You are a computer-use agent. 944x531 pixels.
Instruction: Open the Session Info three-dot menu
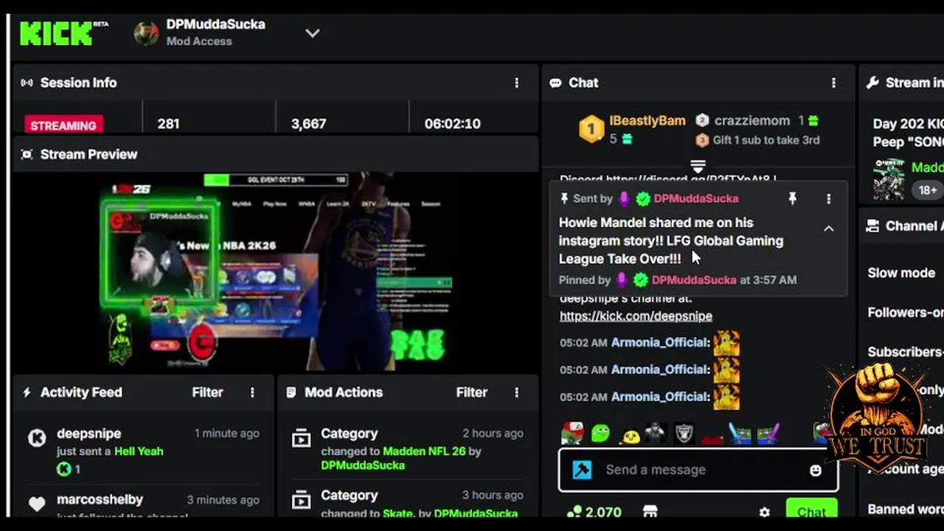(516, 83)
